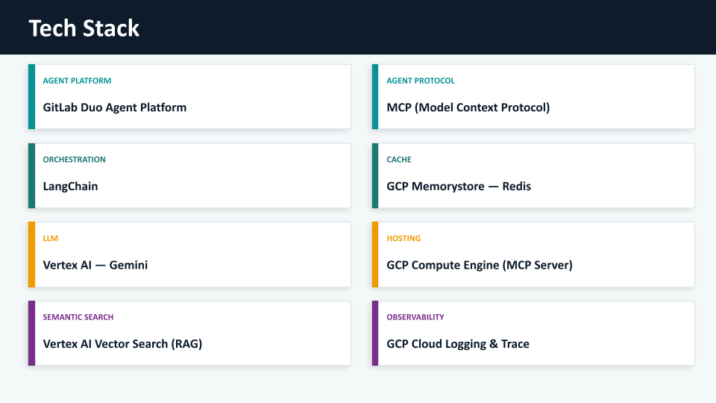The image size is (716, 403).
Task: Select the Vertex AI — Gemini text
Action: (95, 265)
